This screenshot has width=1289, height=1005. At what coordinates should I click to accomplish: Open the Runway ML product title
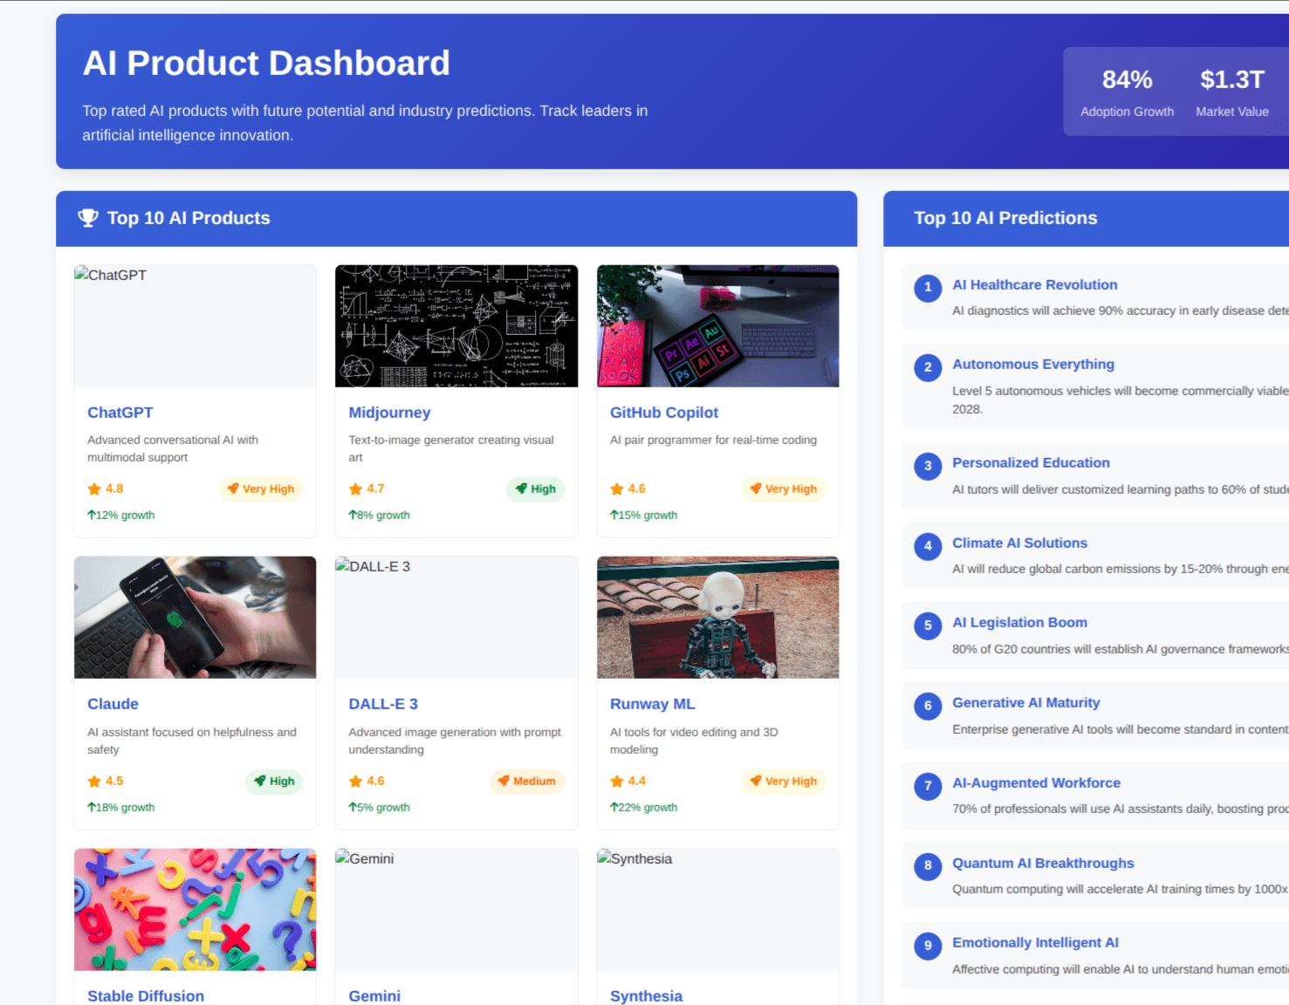(x=653, y=704)
